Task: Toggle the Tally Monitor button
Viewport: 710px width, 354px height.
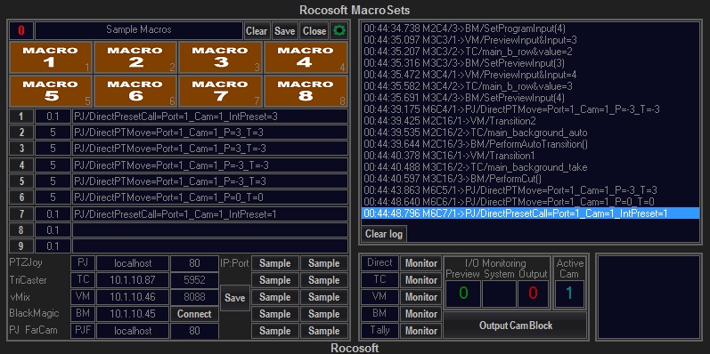Action: (x=421, y=331)
